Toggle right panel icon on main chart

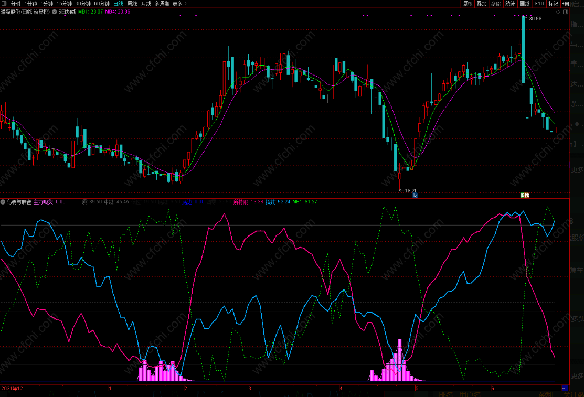[x=566, y=12]
